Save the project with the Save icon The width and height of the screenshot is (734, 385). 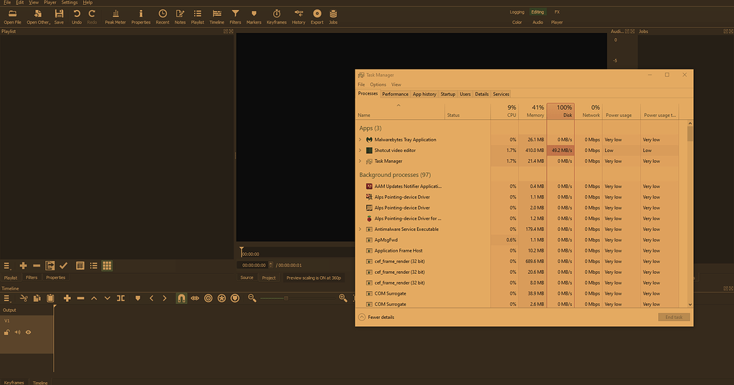point(59,14)
